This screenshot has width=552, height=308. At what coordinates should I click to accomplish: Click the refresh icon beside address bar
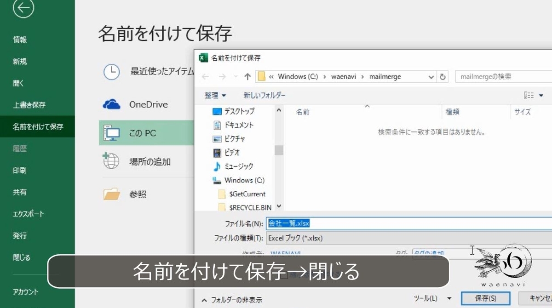click(442, 76)
